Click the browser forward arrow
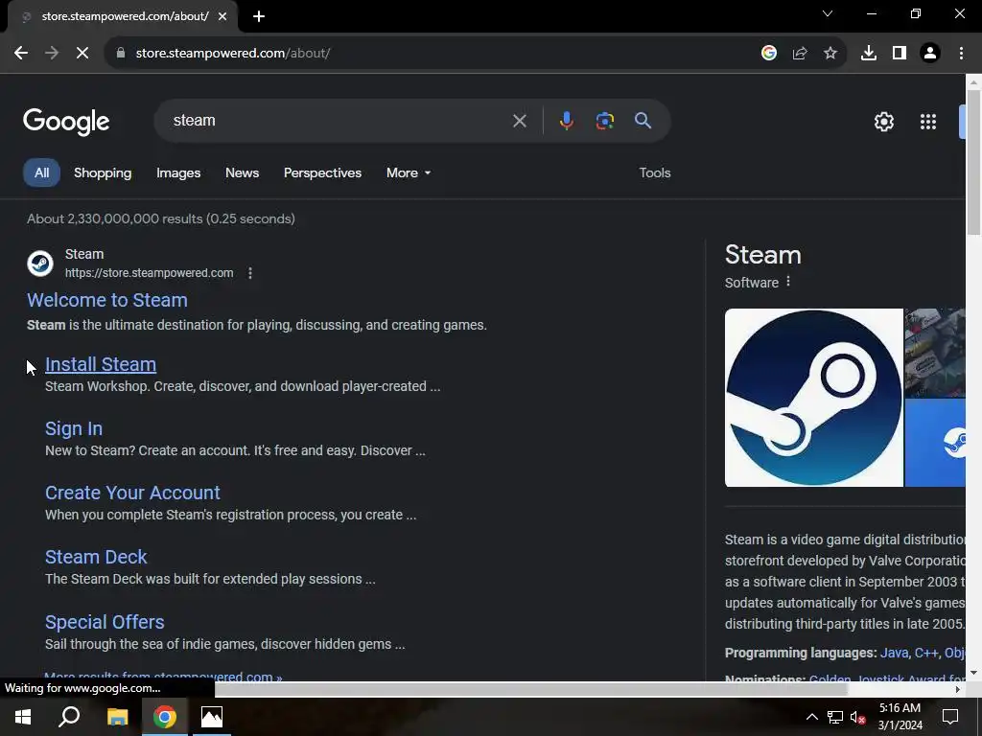 click(52, 54)
